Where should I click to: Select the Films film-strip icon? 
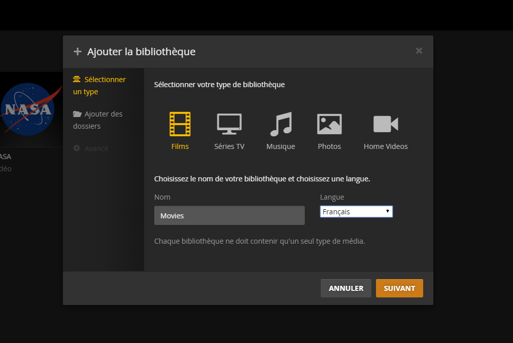pyautogui.click(x=180, y=124)
